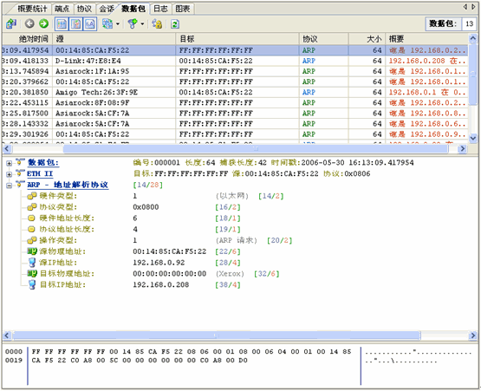Image resolution: width=481 pixels, height=391 pixels.
Task: Toggle the hex view button
Action: tap(90, 23)
